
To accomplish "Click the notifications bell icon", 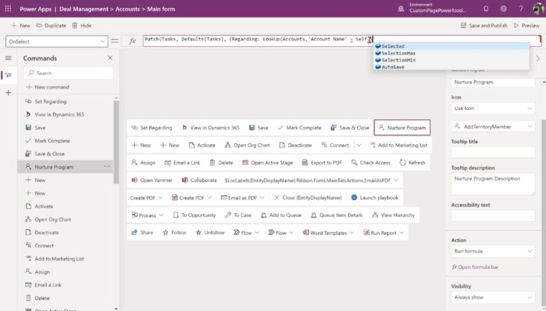I will pos(486,9).
